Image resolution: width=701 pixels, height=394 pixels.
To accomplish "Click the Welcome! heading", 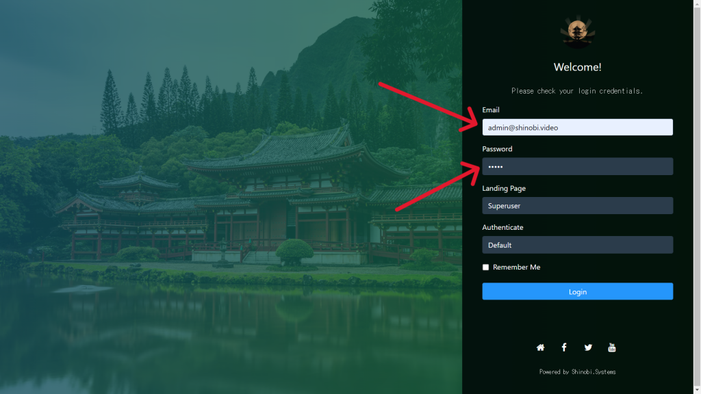I will 577,67.
